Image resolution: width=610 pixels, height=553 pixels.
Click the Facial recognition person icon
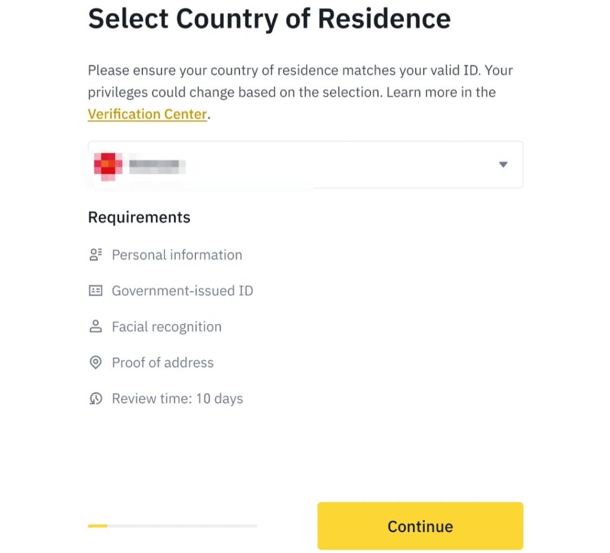(x=95, y=327)
